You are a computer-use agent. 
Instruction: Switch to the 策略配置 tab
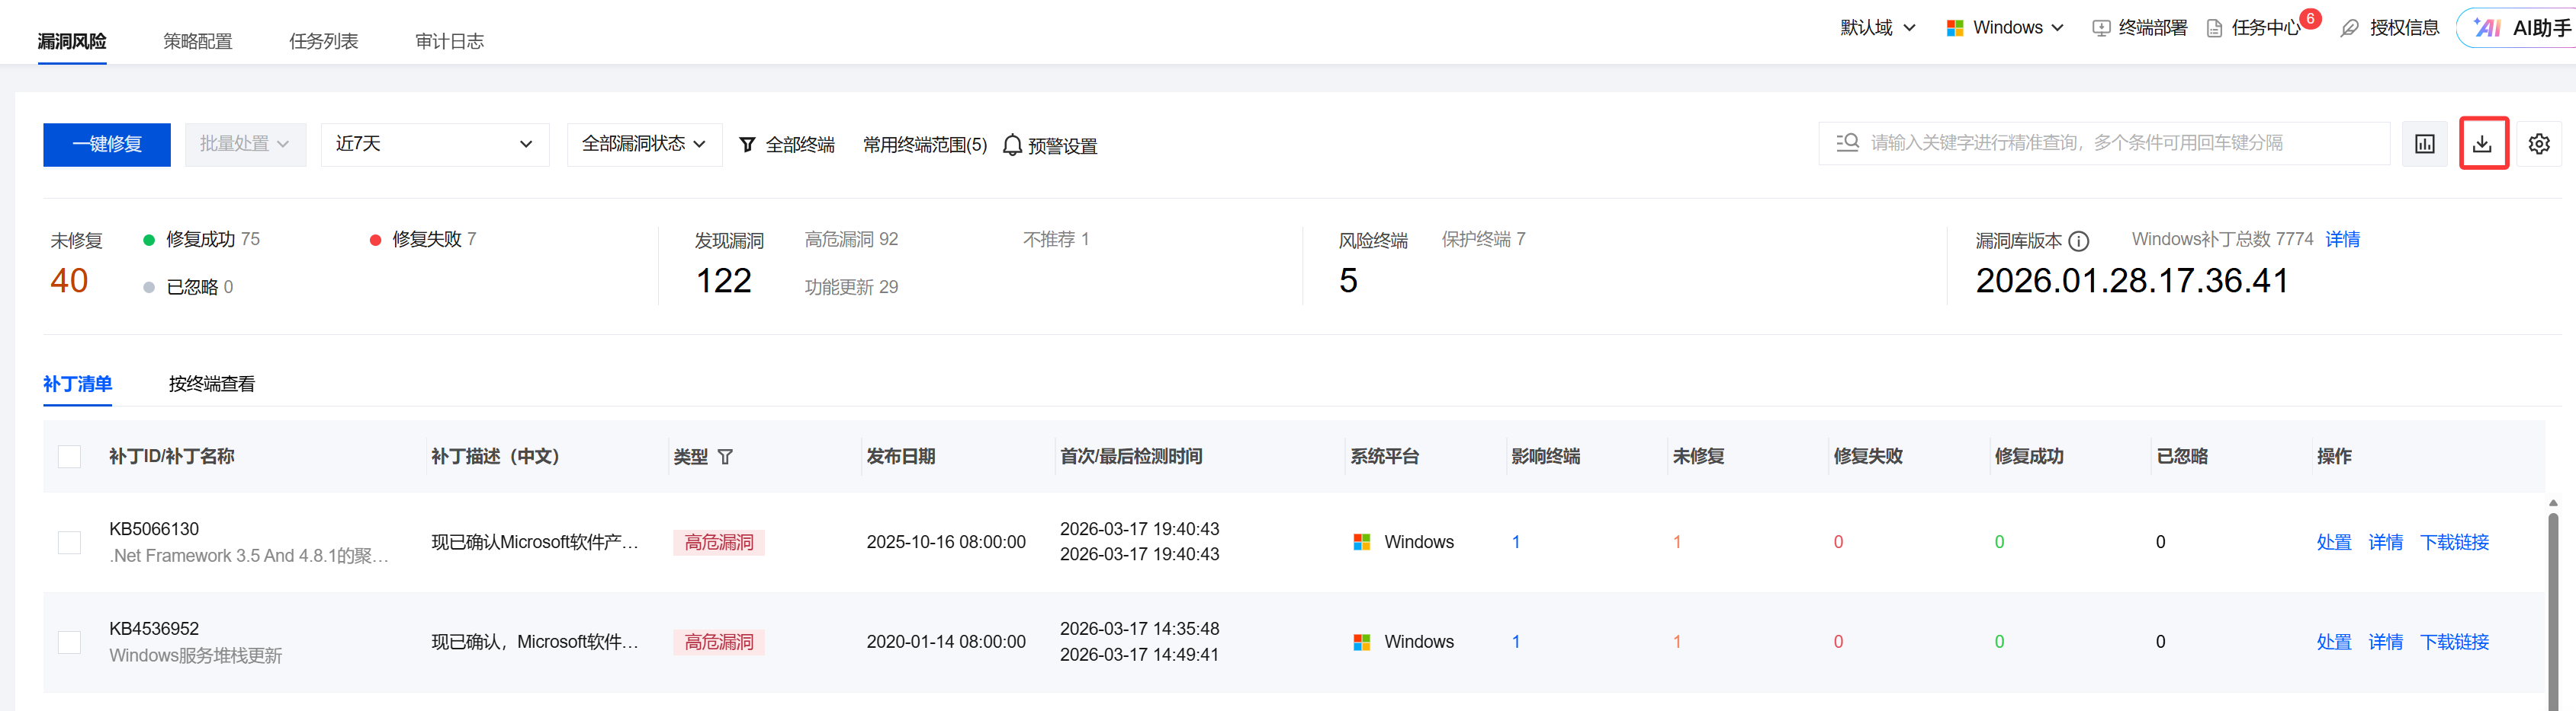(x=198, y=41)
